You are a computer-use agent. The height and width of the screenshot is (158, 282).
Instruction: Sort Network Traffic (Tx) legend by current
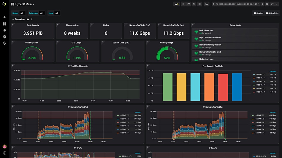coord(273,112)
